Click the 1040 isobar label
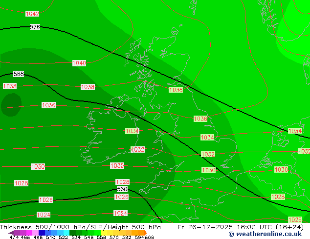The width and height of the screenshot is (310, 239). point(79,63)
